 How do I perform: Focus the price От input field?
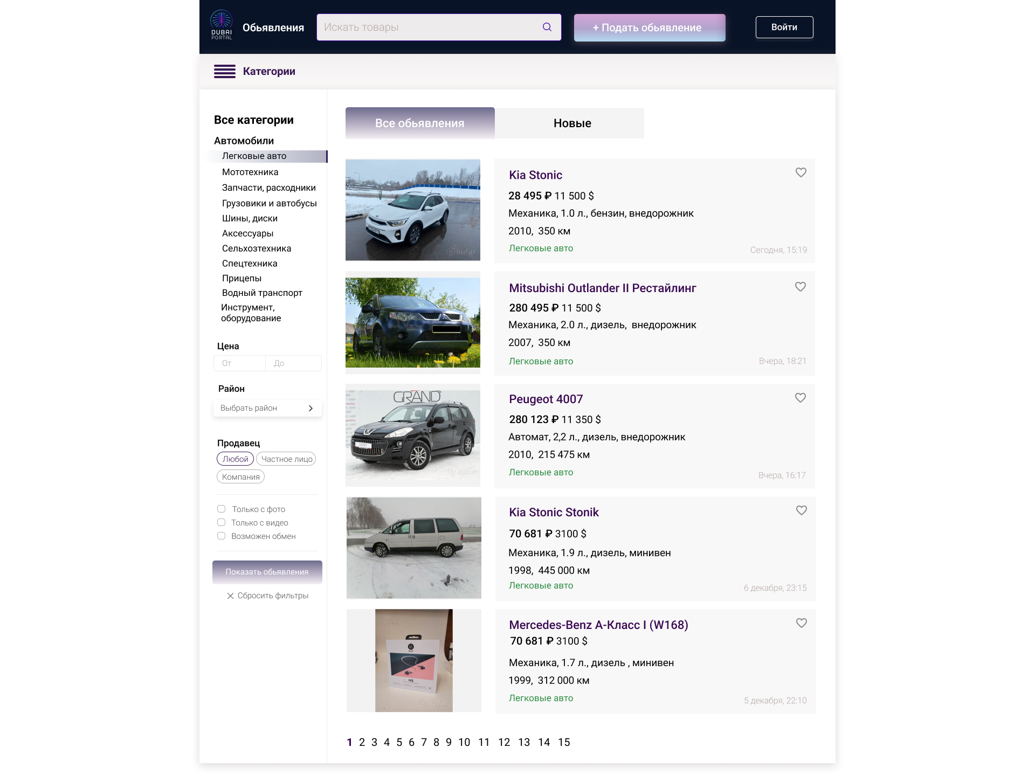pyautogui.click(x=239, y=363)
